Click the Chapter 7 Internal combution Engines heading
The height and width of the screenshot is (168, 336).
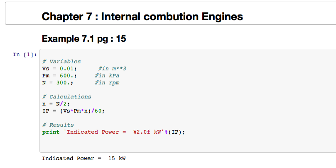pyautogui.click(x=142, y=17)
